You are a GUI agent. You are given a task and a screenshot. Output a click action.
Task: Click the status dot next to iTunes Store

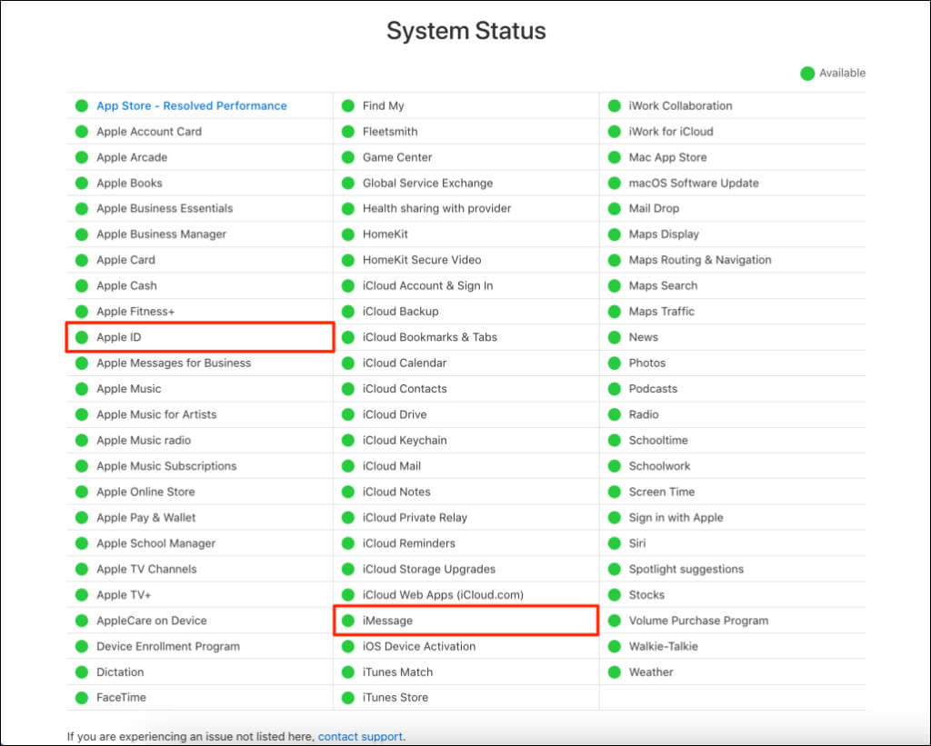pyautogui.click(x=348, y=698)
